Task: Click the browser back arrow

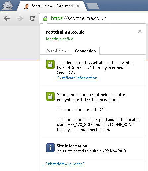Action: [7, 18]
